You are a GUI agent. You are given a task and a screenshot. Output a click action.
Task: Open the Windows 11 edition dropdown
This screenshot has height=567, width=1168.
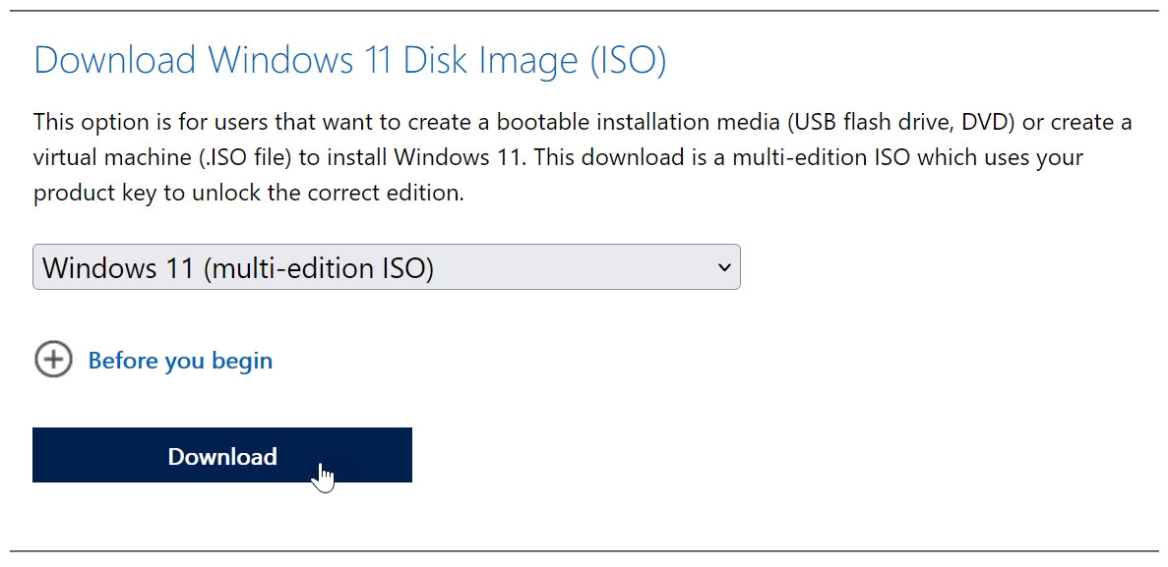[x=386, y=267]
